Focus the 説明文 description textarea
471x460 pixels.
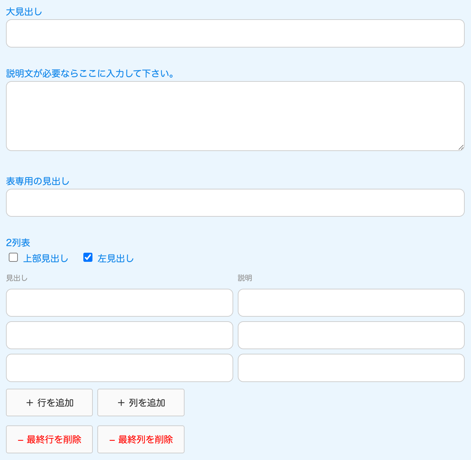(x=235, y=116)
